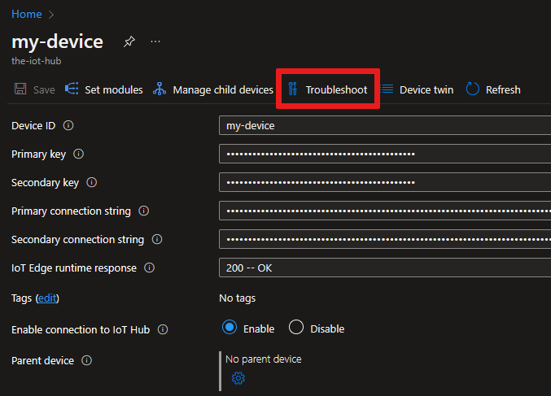
Task: Click the parent device settings gear
Action: (x=238, y=378)
